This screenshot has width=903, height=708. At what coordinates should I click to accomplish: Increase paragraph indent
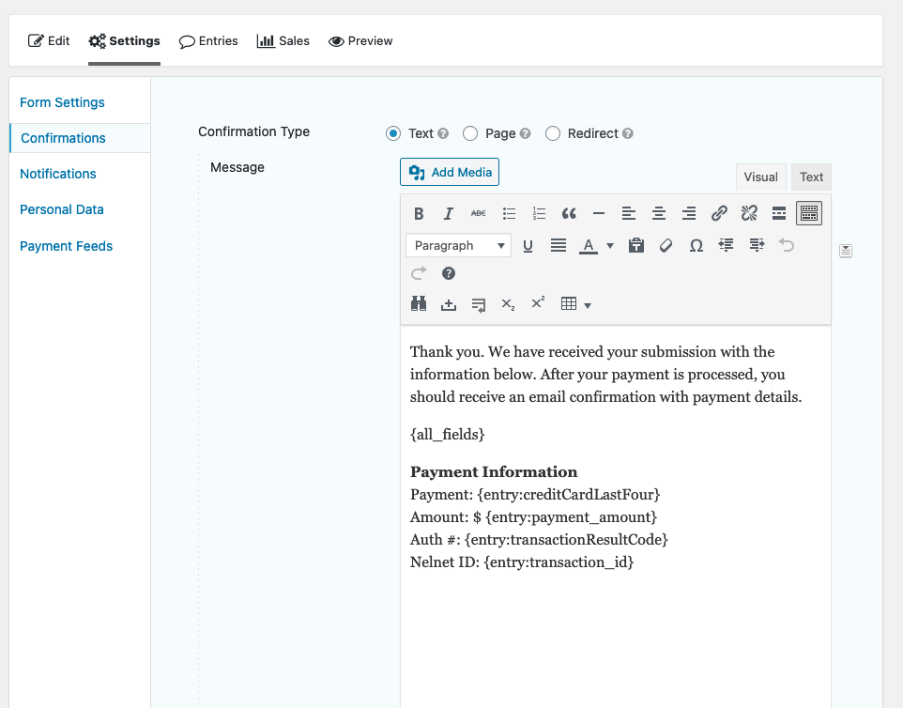coord(757,246)
